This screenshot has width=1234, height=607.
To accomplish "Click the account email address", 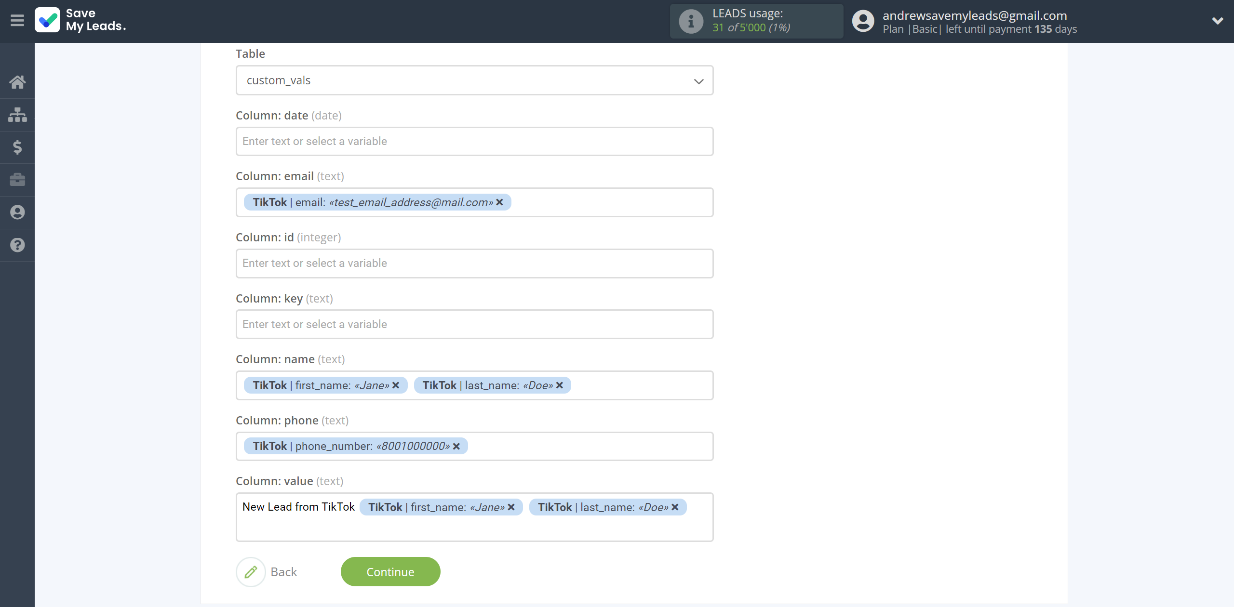I will tap(975, 15).
